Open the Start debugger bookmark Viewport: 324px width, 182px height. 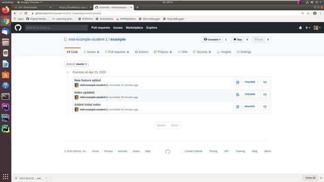tap(149, 19)
